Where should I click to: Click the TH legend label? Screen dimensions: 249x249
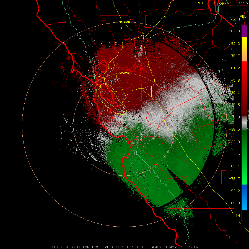pos(238,216)
